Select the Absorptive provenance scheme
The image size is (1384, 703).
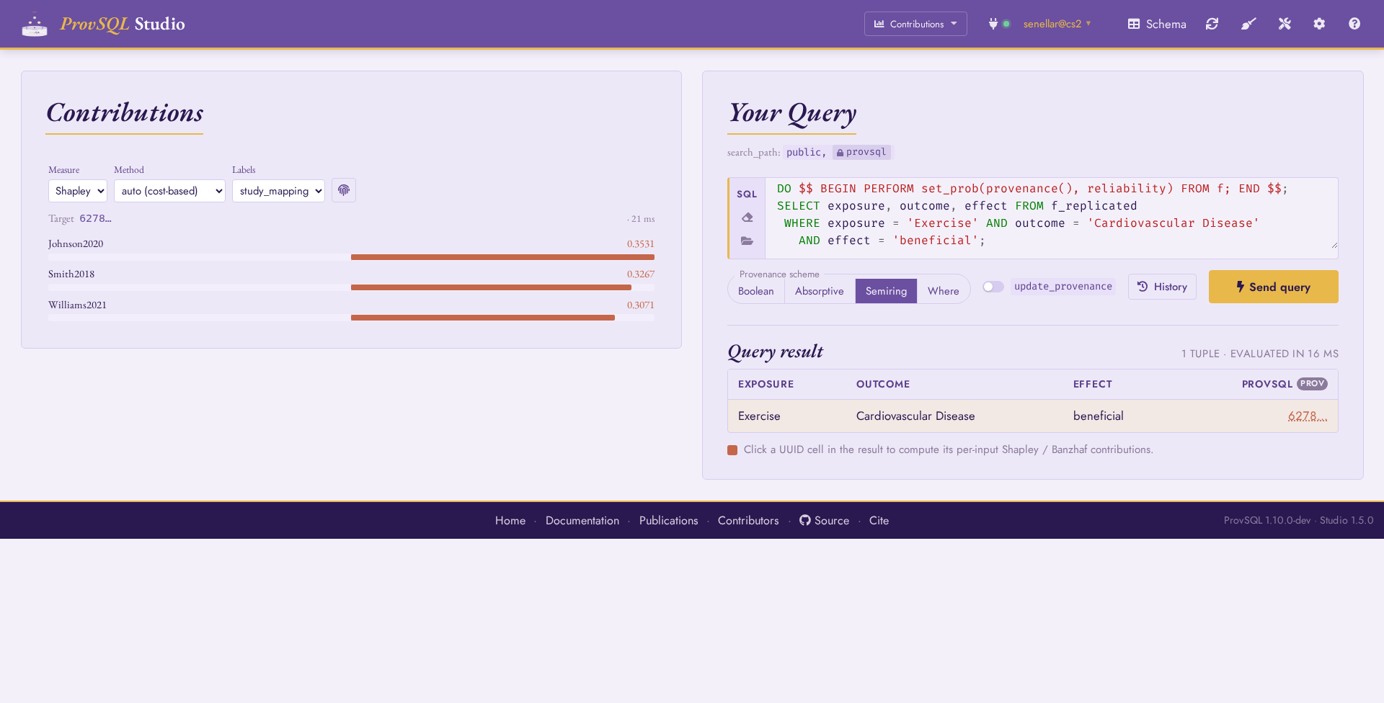point(820,291)
